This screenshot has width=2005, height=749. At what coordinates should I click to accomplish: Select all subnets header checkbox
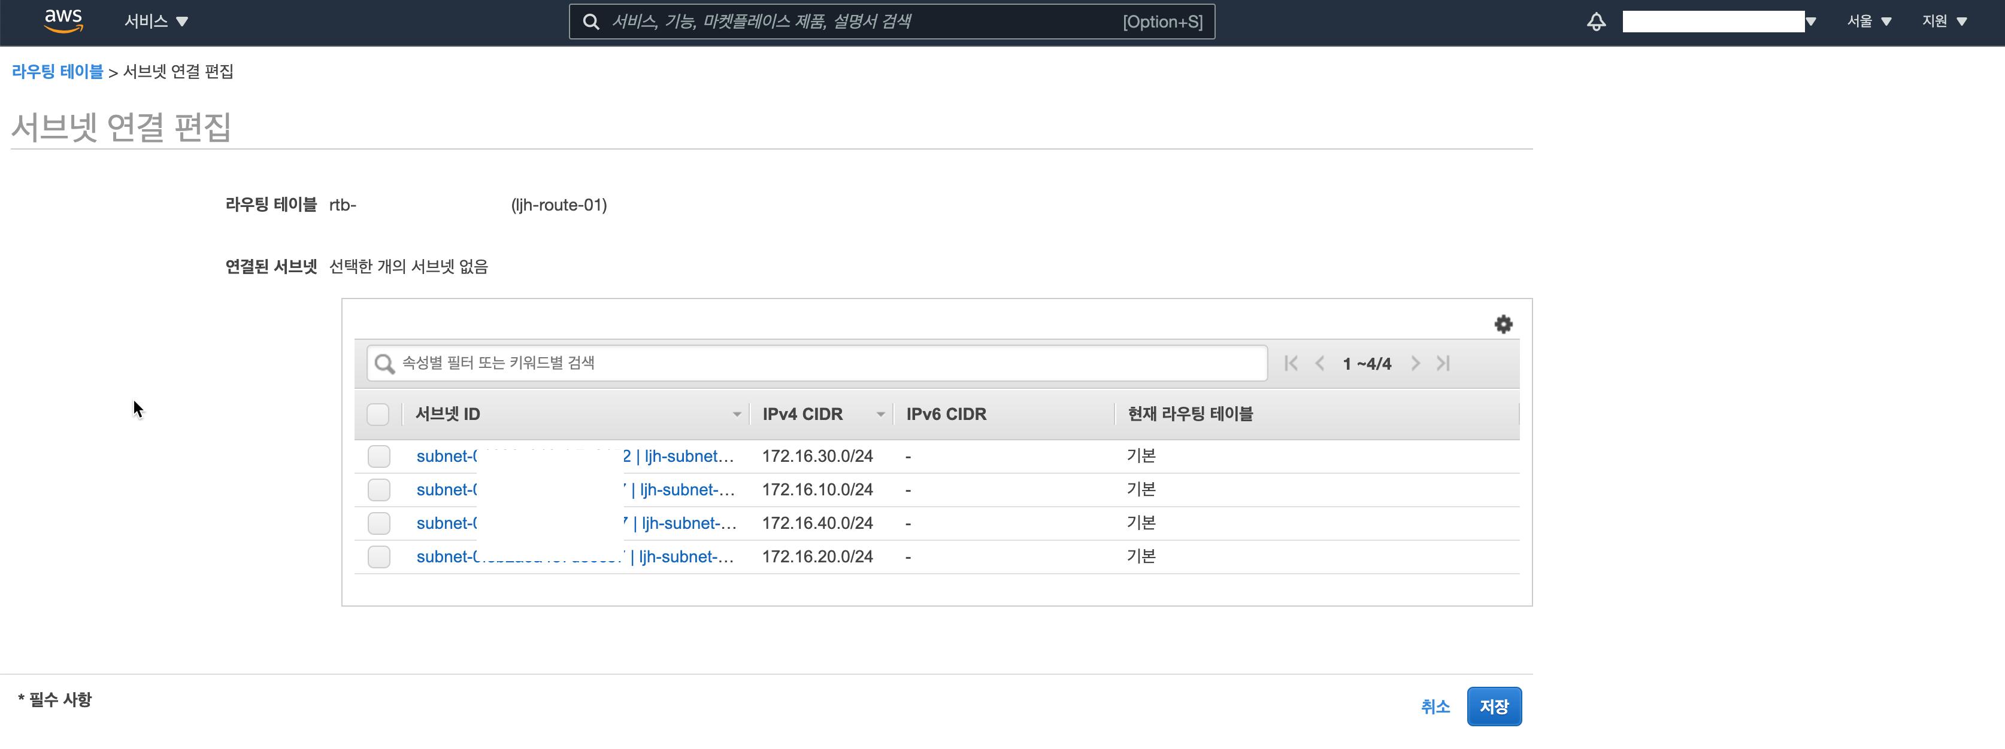tap(378, 415)
